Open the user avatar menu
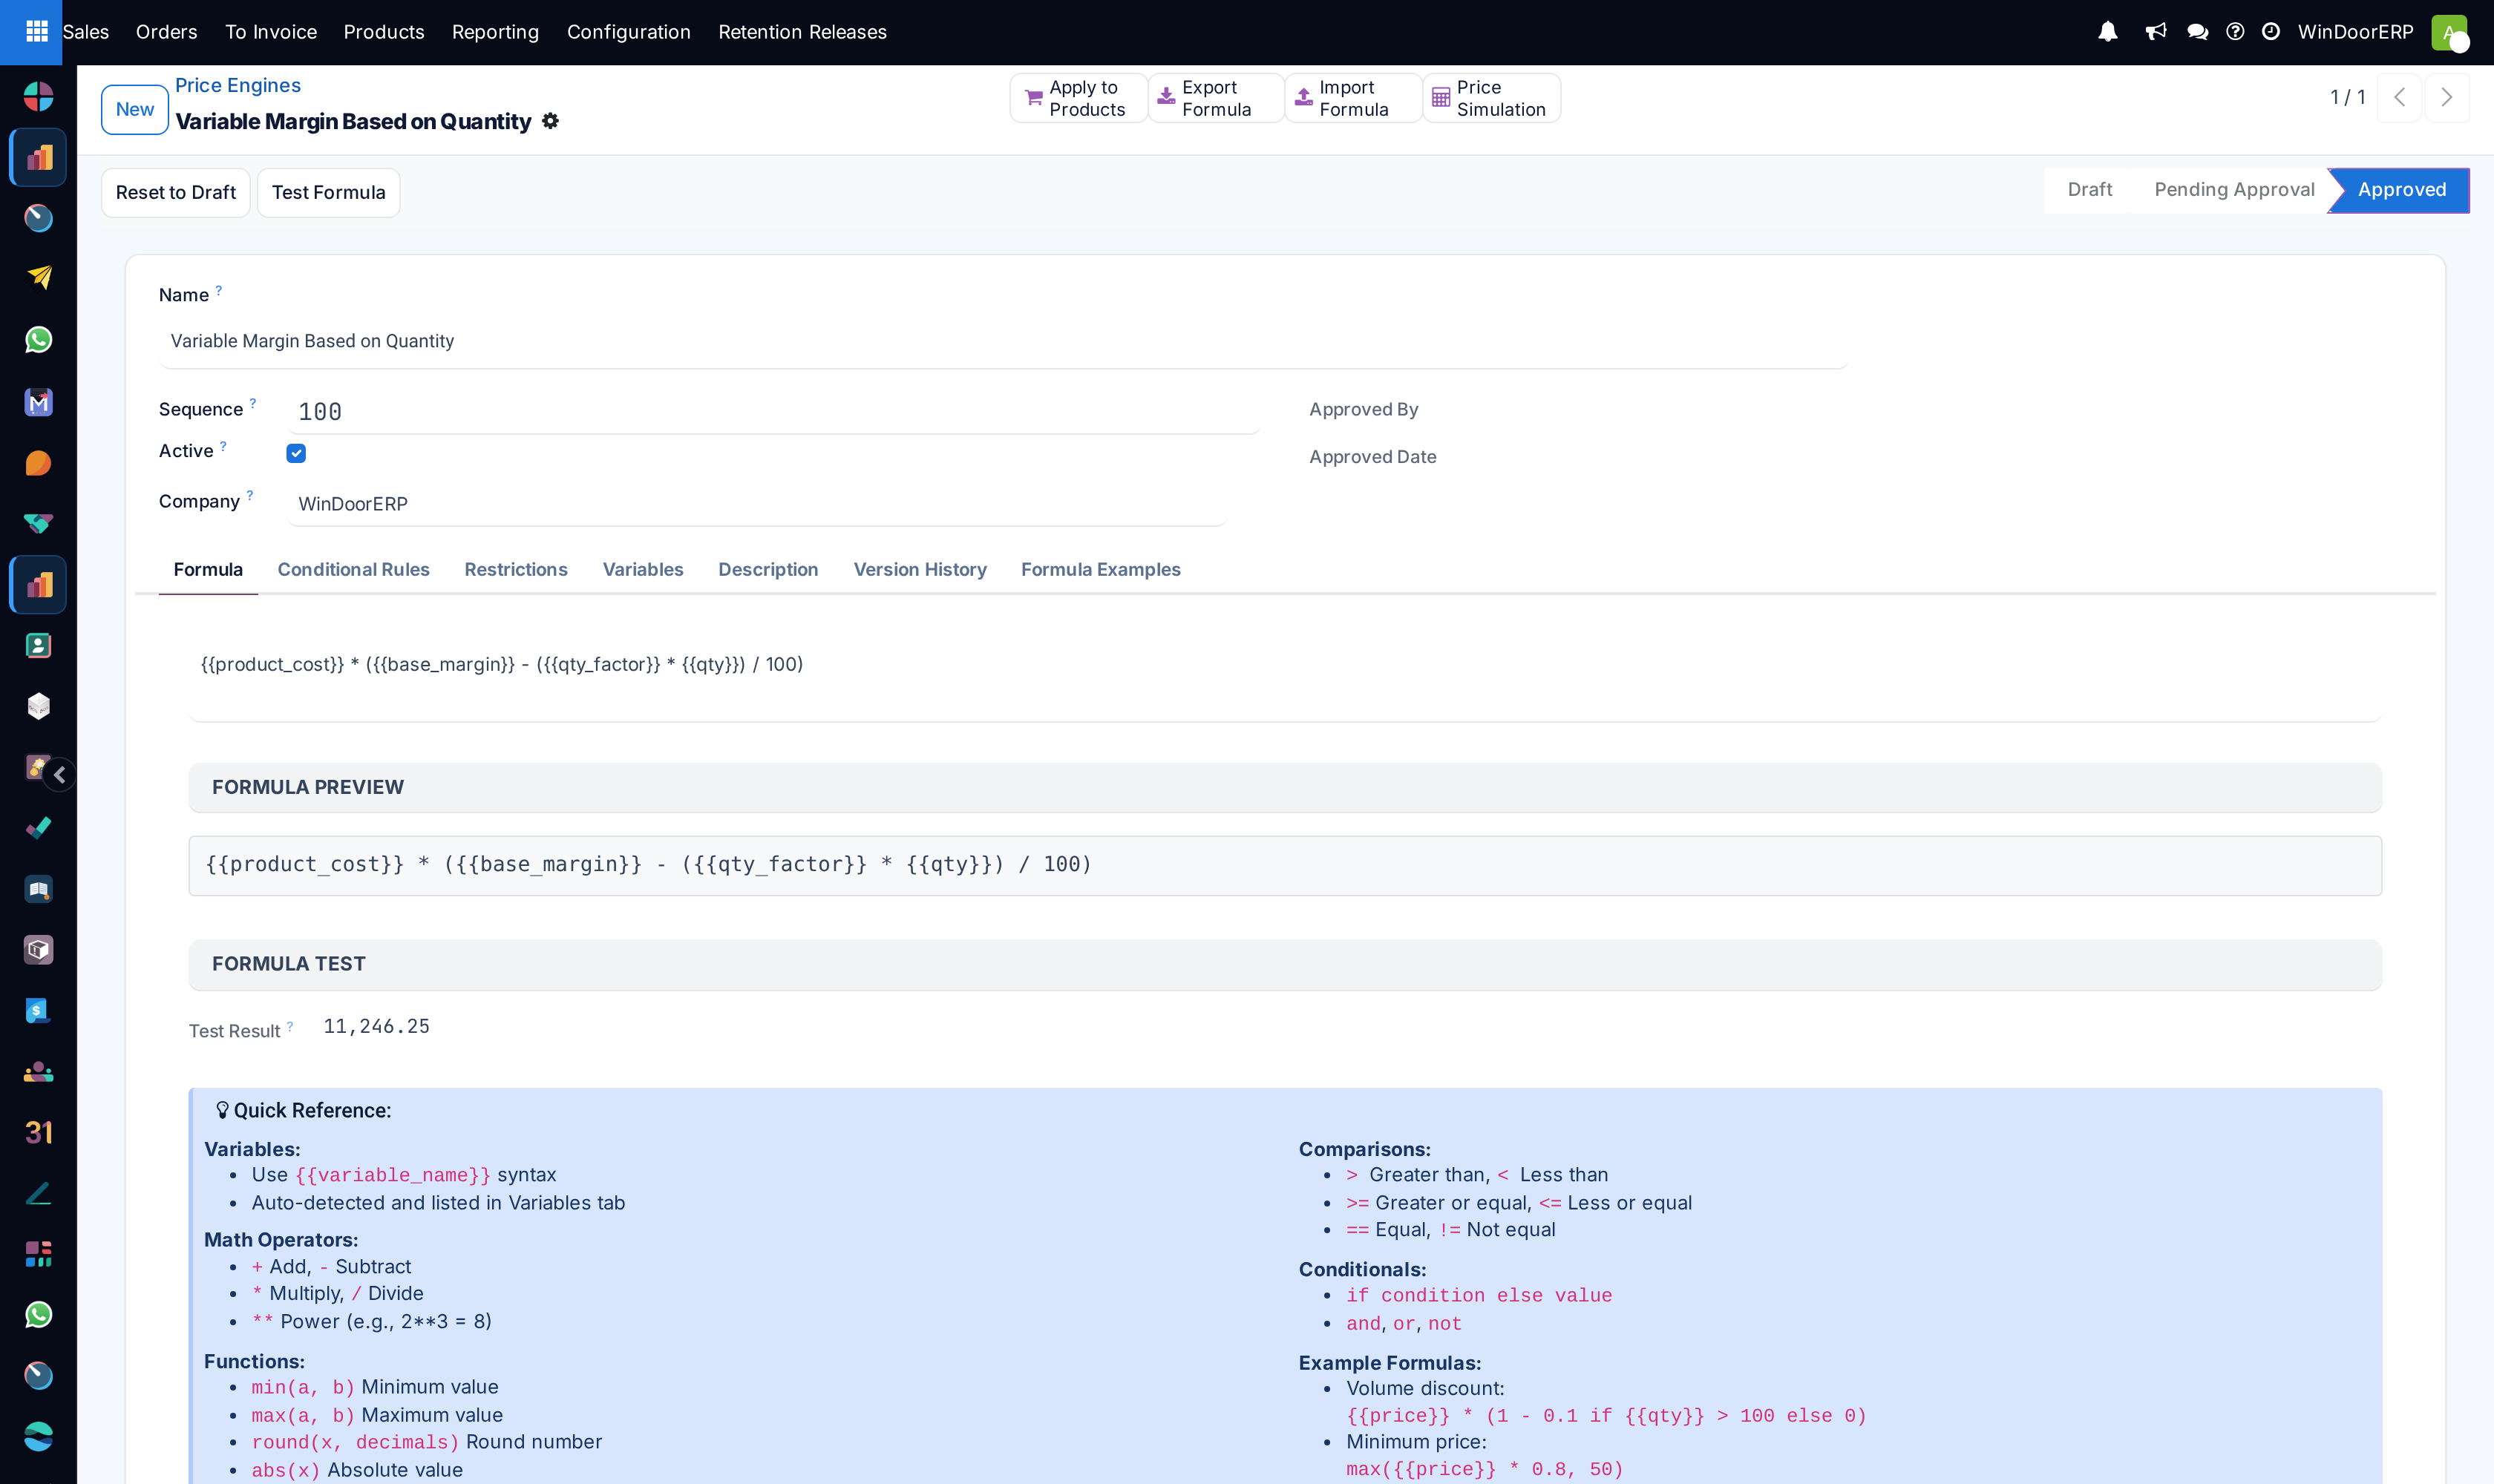This screenshot has width=2494, height=1484. point(2450,32)
